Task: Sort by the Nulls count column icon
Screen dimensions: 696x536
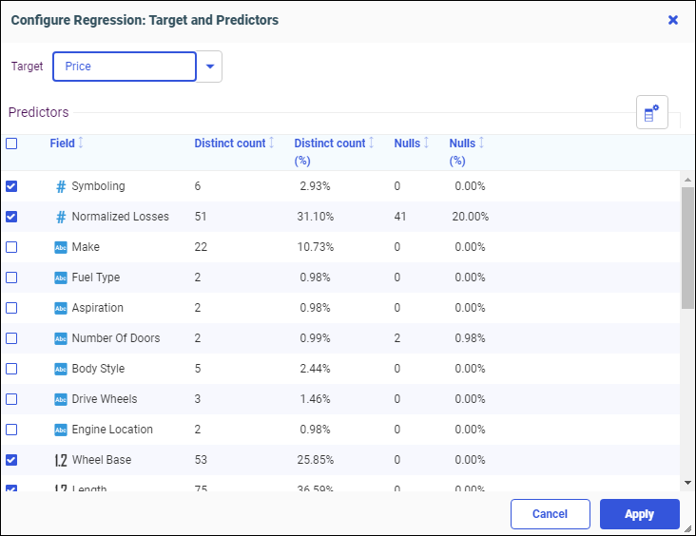Action: [x=426, y=144]
